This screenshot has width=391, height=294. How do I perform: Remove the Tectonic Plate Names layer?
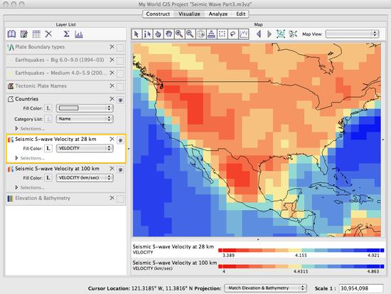(x=112, y=86)
